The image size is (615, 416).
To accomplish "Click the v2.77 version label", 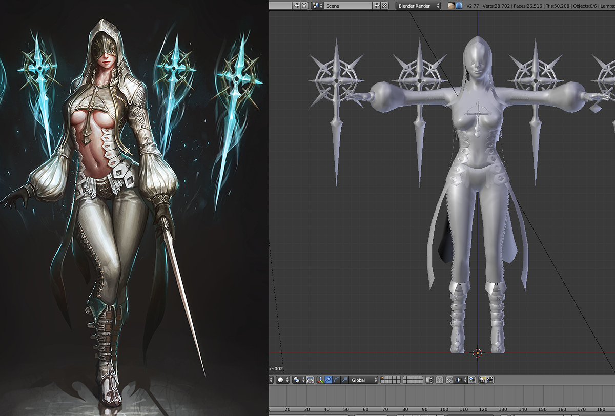I will tap(473, 6).
